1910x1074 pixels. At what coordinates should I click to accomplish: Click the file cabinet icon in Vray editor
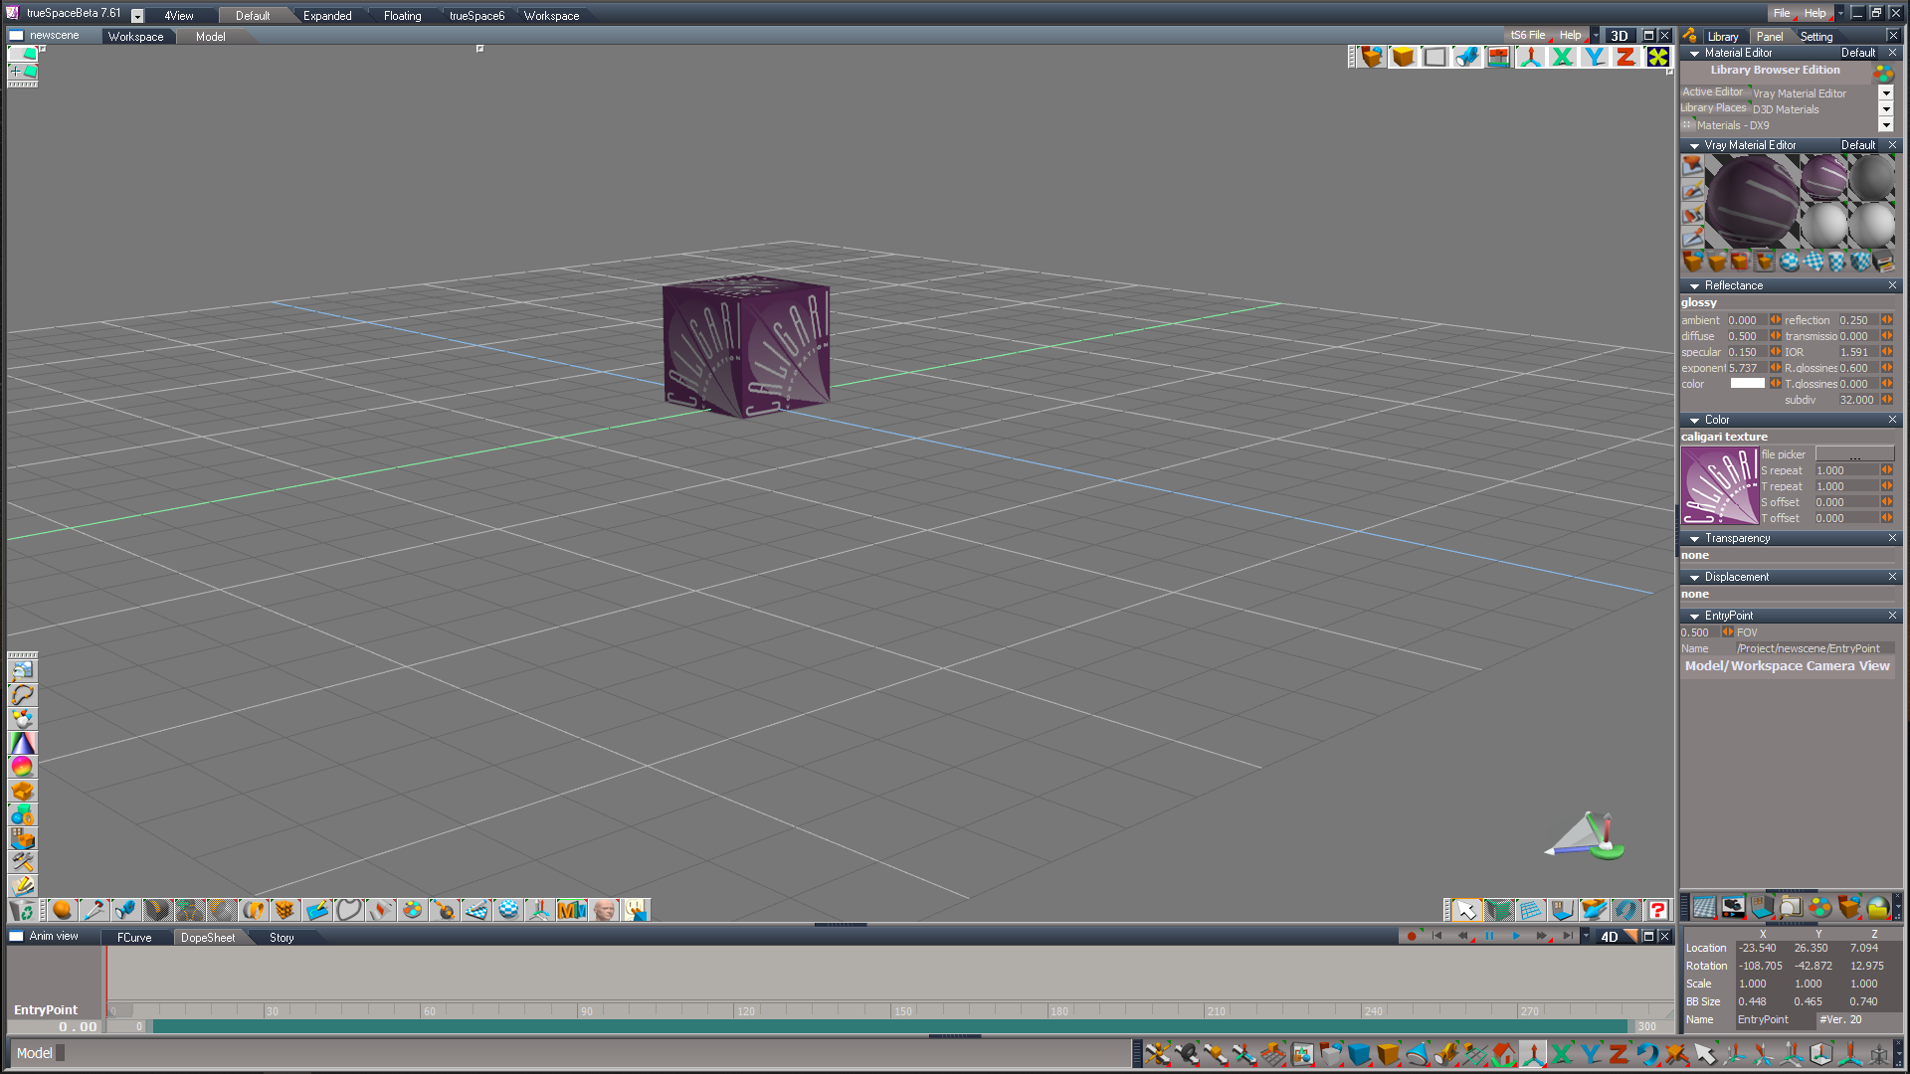click(1883, 262)
